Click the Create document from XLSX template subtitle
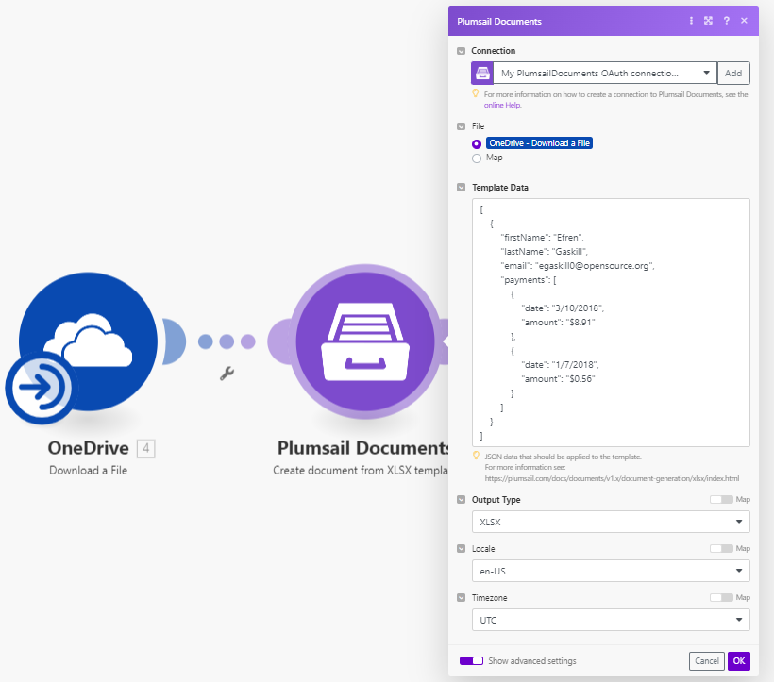Image resolution: width=774 pixels, height=682 pixels. [361, 470]
